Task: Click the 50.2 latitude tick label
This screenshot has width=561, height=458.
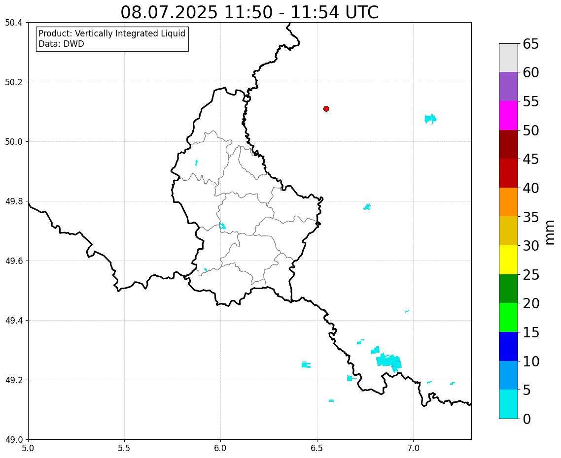Action: [14, 82]
